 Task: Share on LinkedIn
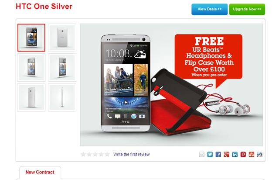pos(235,154)
